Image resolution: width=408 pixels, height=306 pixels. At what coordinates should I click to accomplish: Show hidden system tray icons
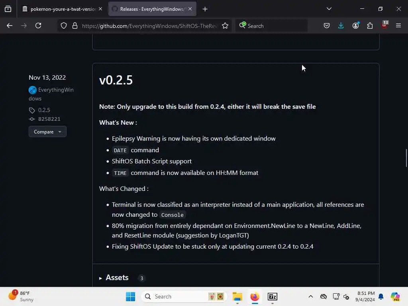(311, 296)
